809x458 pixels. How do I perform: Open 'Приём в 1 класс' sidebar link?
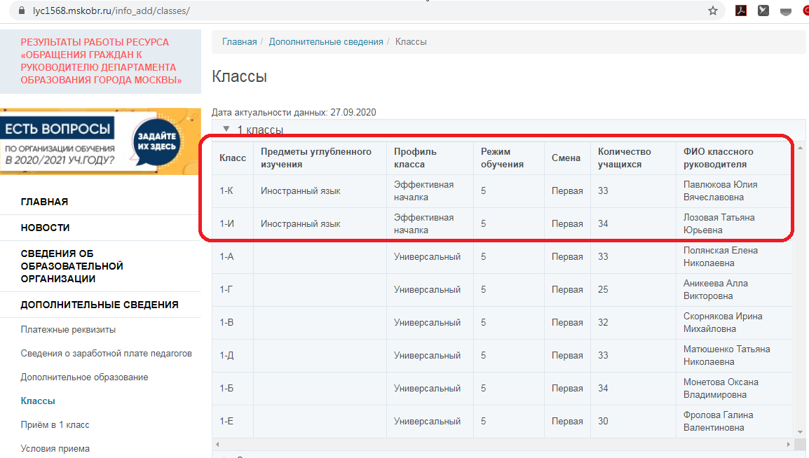click(55, 424)
